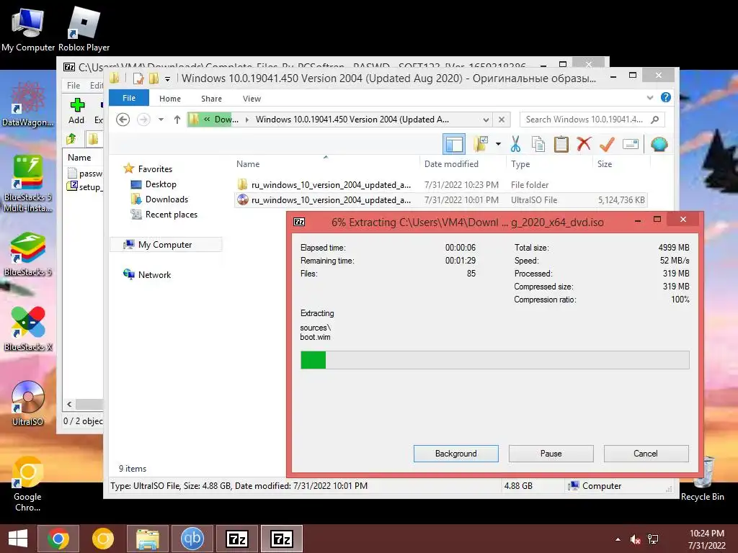Open qBittorrent from the taskbar
The height and width of the screenshot is (553, 738).
pyautogui.click(x=192, y=539)
